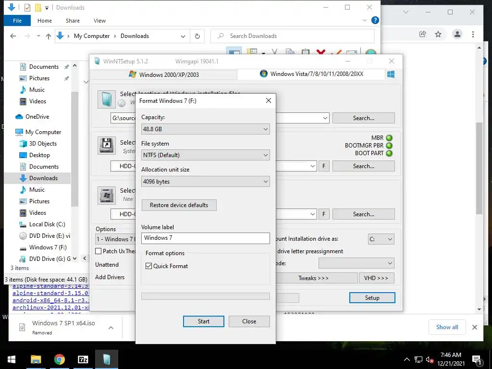Click the installation drive disk icon
The image size is (492, 369).
[x=107, y=196]
